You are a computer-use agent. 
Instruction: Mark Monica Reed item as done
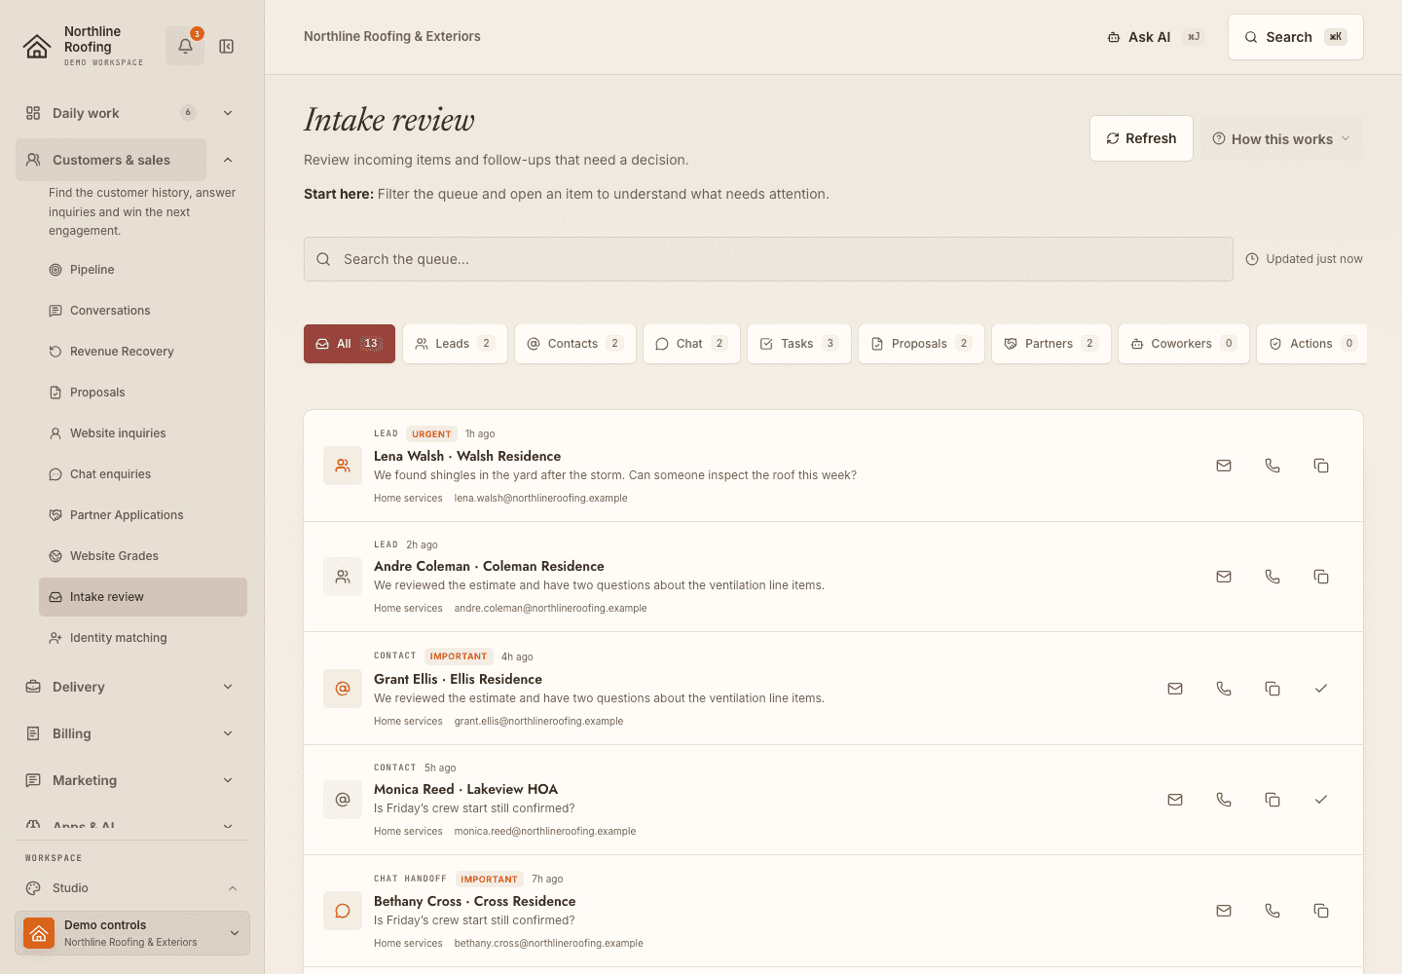(1321, 800)
